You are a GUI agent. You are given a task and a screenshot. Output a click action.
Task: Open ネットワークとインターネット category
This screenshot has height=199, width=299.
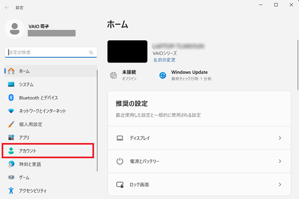point(51,111)
